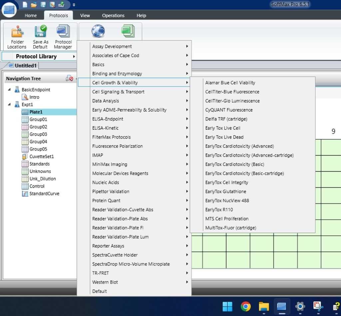Select the StandardCurve graph in the tree
The width and height of the screenshot is (341, 316).
tap(44, 194)
